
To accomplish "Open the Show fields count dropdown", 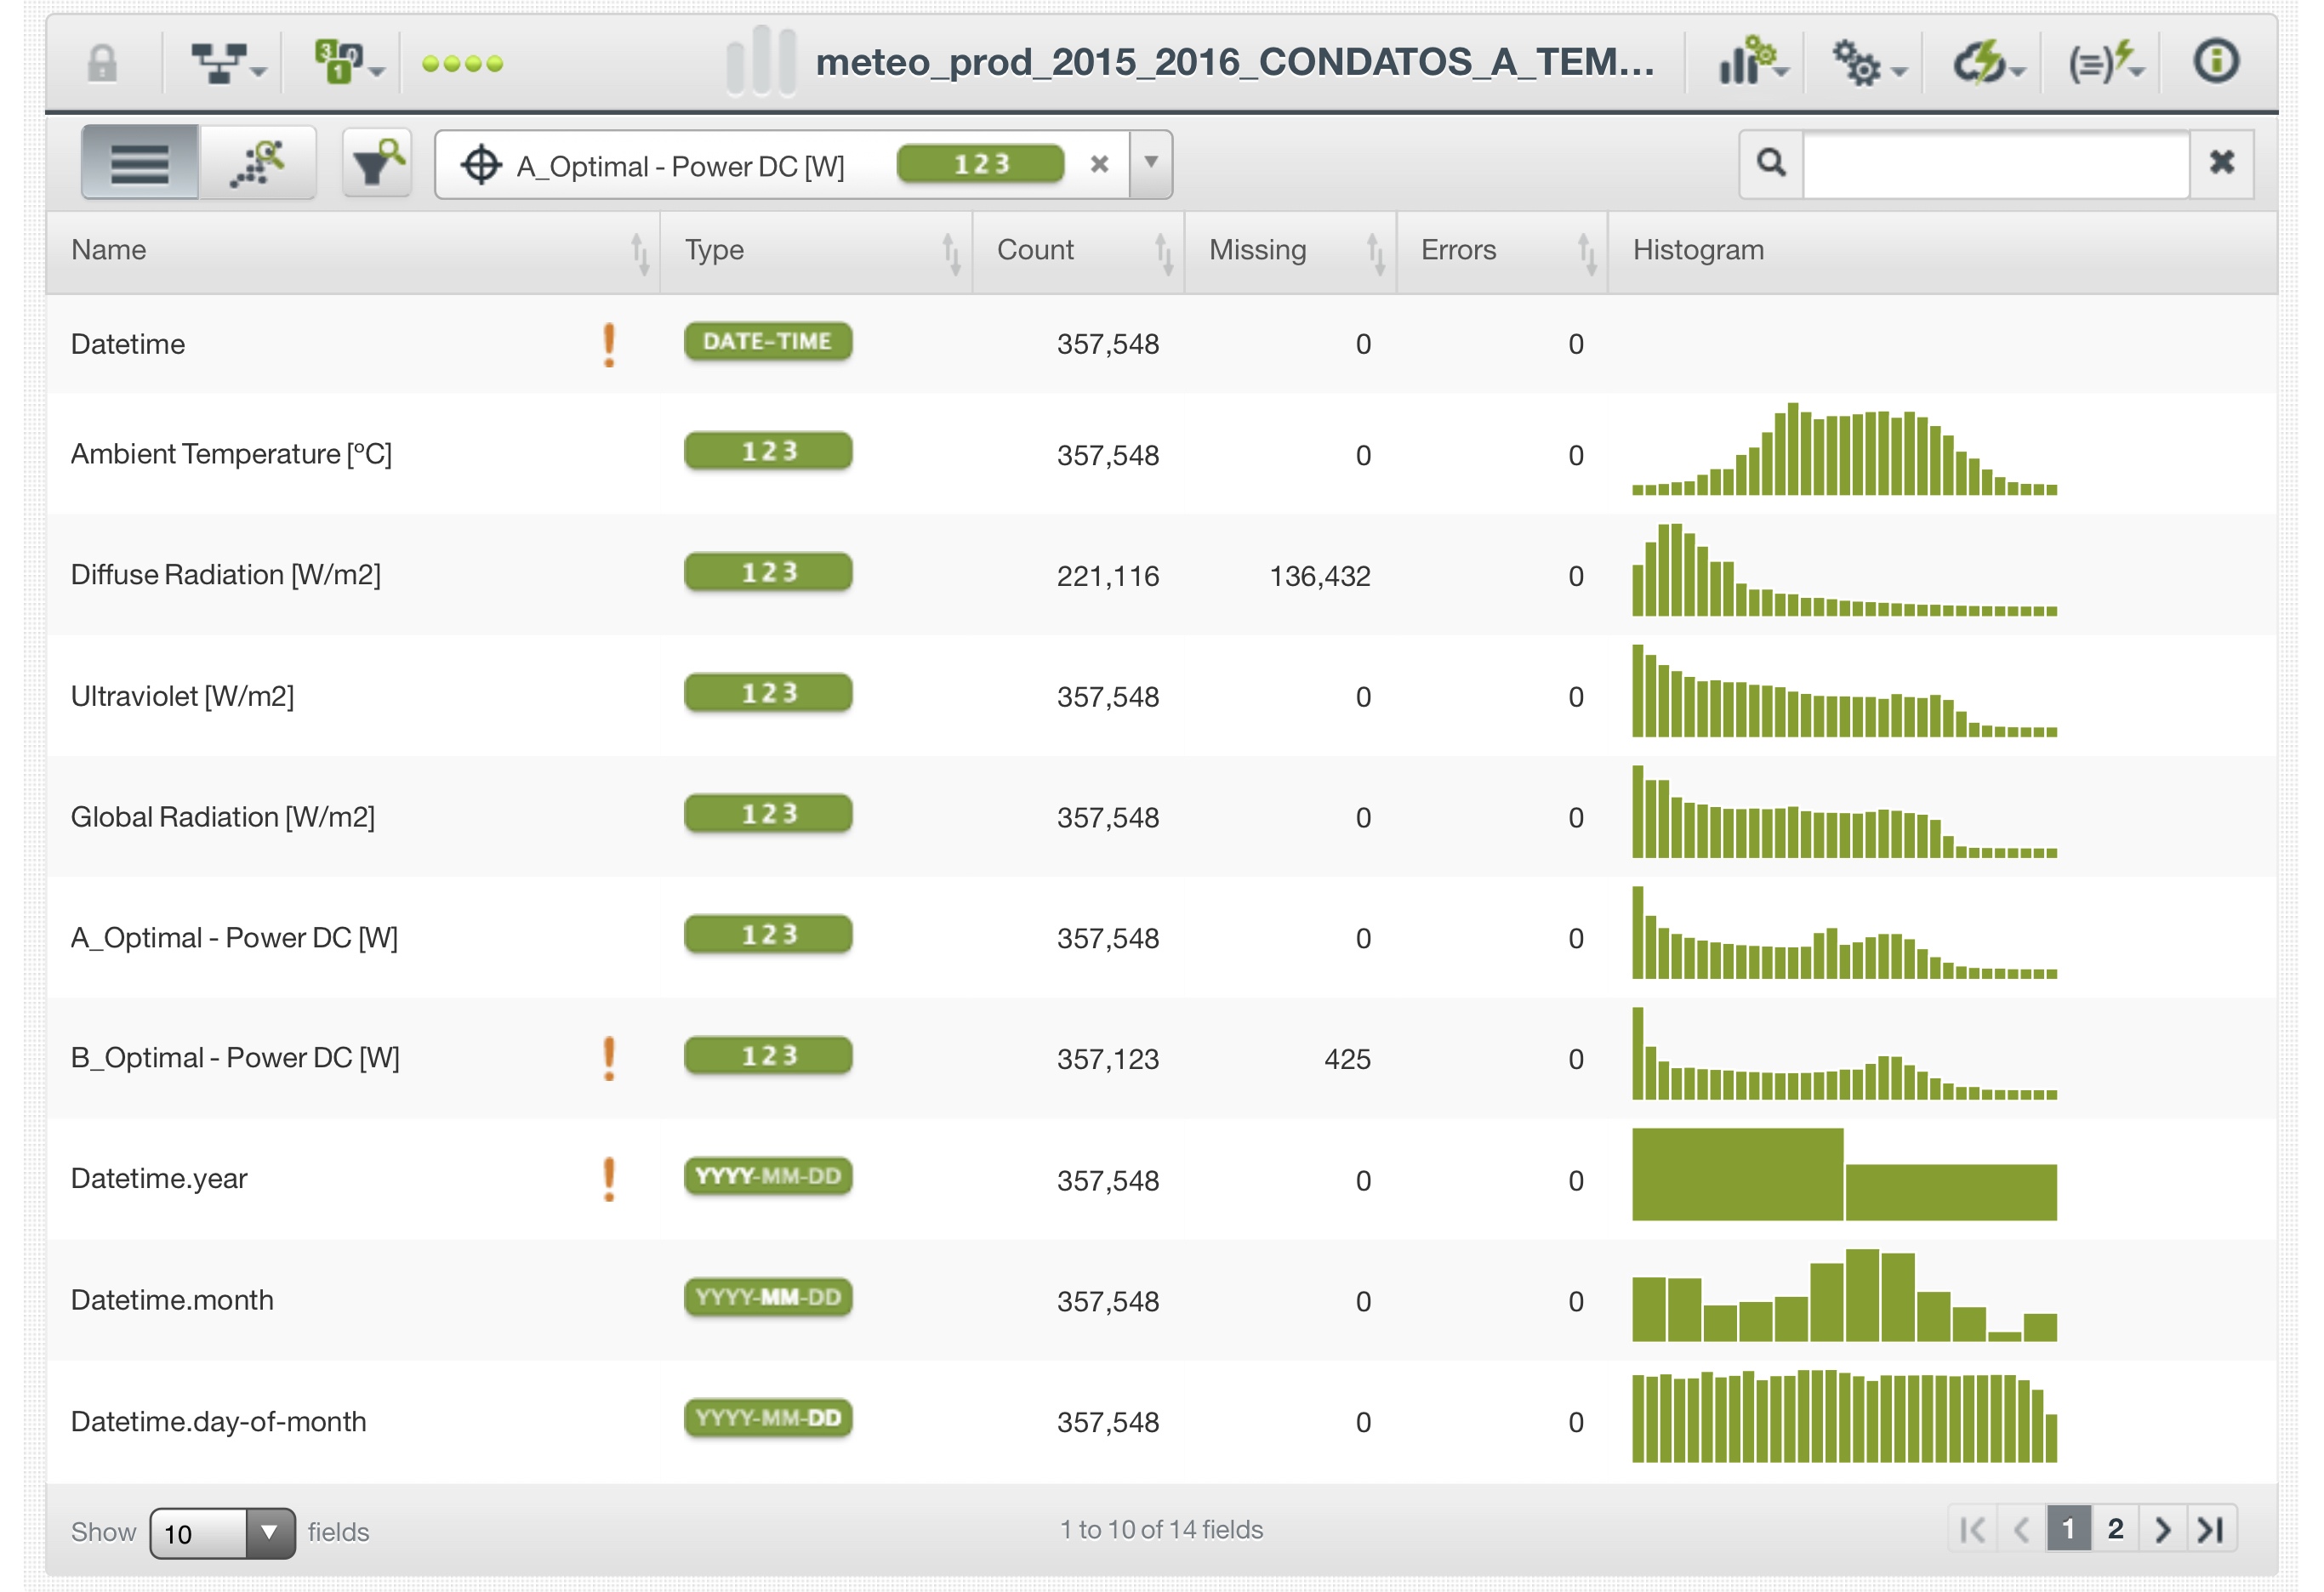I will point(222,1532).
